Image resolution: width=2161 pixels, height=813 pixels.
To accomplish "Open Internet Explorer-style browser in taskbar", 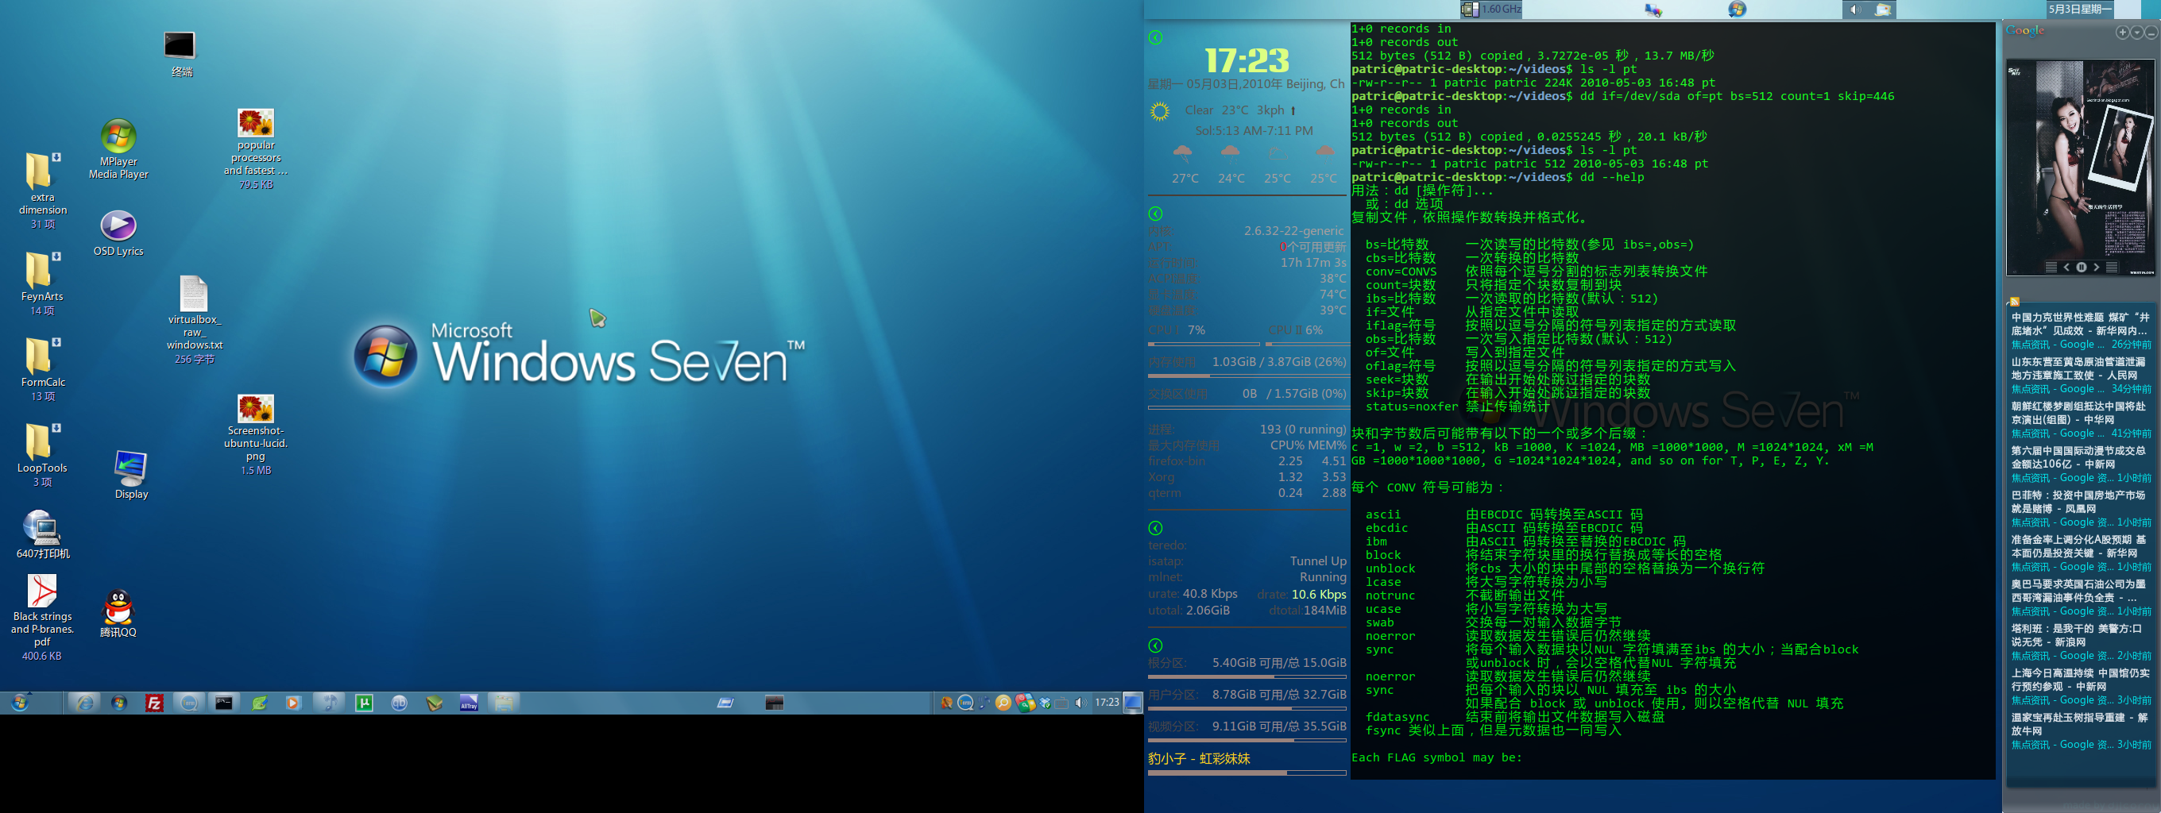I will 85,703.
